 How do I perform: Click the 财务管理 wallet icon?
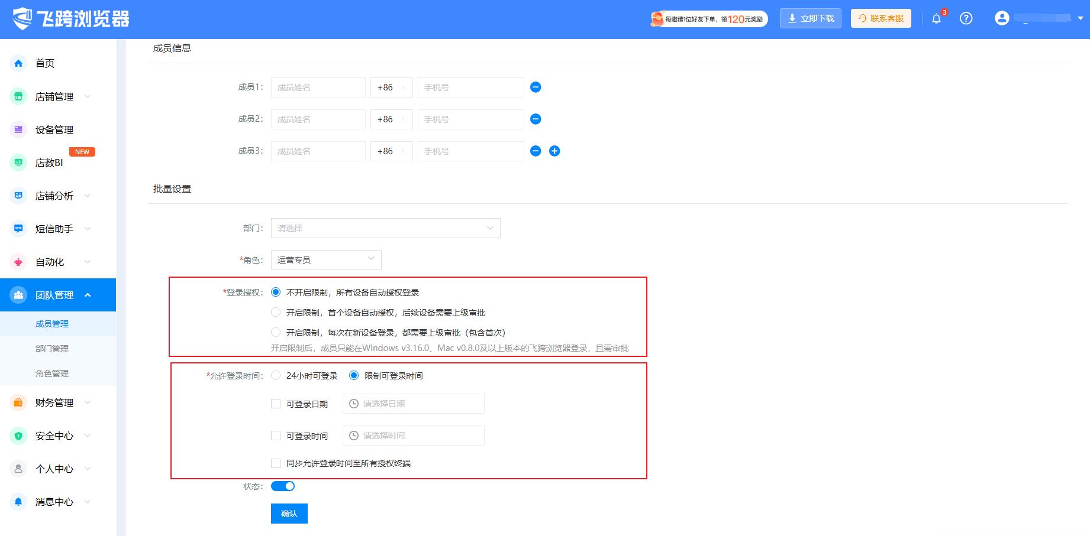[18, 402]
